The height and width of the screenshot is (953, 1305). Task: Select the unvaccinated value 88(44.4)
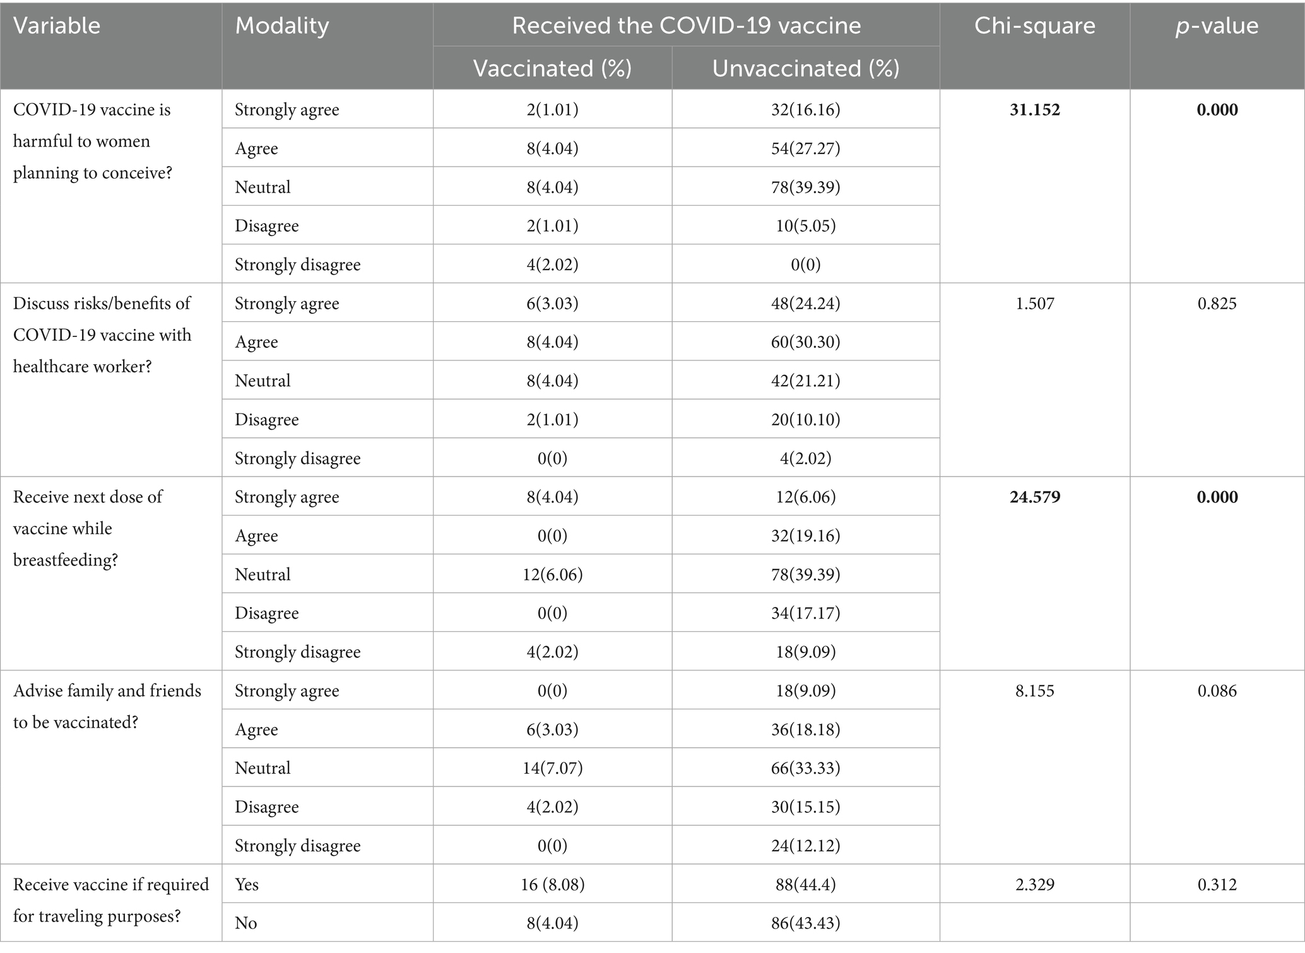tap(805, 885)
